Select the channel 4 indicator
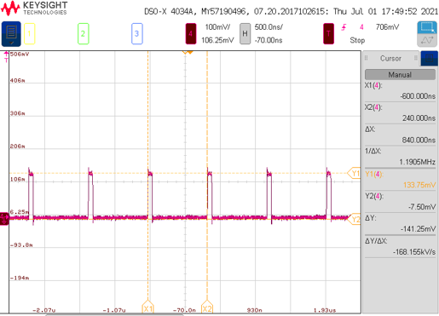The height and width of the screenshot is (316, 439). 191,34
